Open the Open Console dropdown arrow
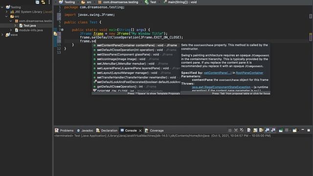The height and width of the screenshot is (176, 313). tap(298, 131)
